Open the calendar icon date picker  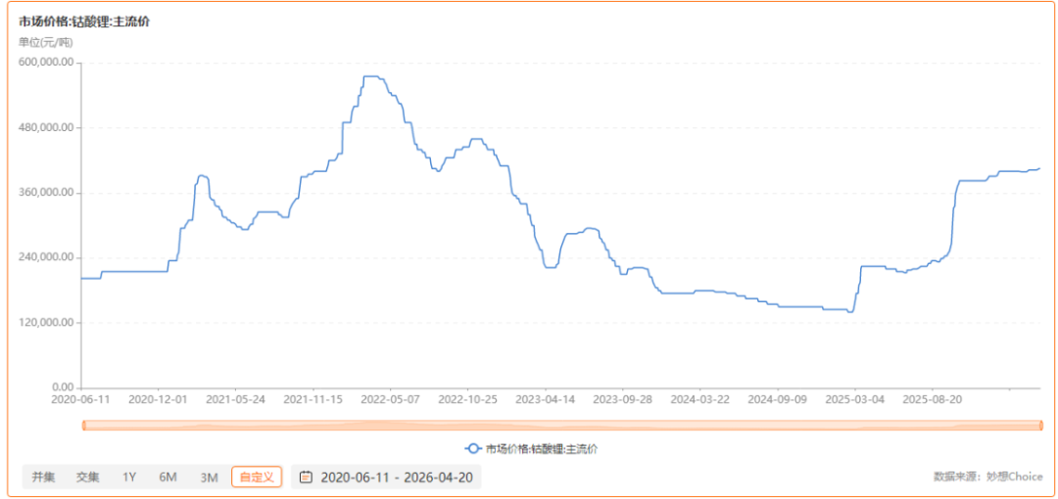[x=306, y=477]
